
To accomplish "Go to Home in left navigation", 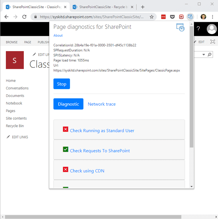I will (x=11, y=81).
